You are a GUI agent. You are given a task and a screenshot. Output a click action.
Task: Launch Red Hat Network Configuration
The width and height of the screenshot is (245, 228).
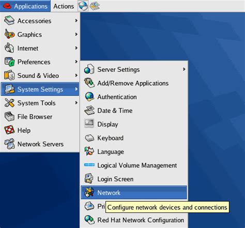pos(134,220)
